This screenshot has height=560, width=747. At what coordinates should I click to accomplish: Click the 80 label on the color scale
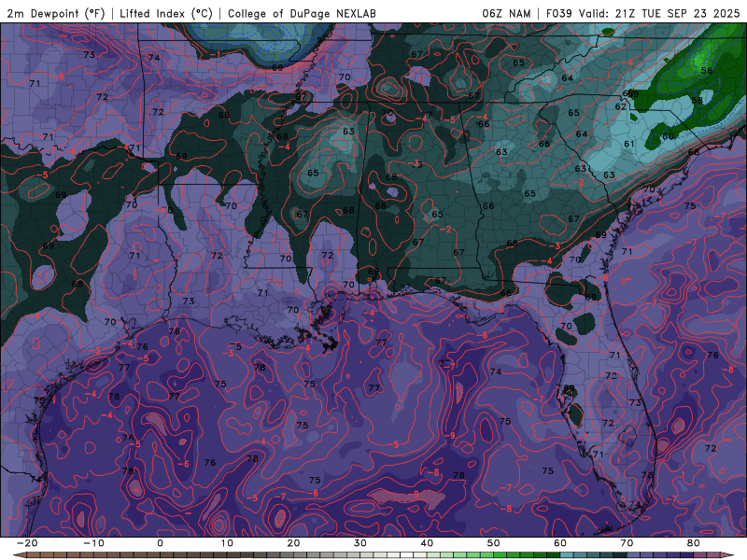pos(694,543)
